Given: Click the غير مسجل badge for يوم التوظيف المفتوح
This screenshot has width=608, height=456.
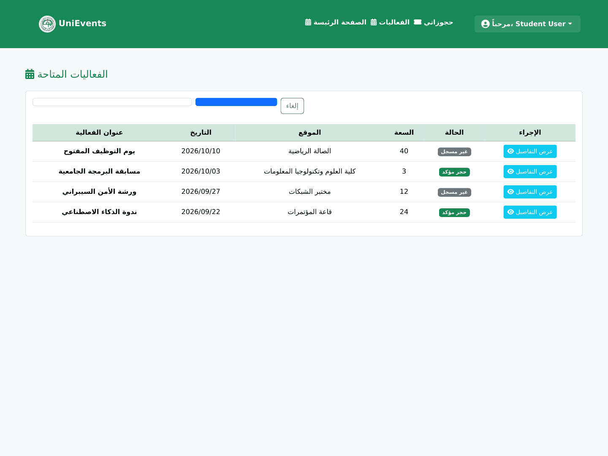Looking at the screenshot, I should [454, 152].
